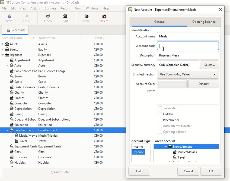230x181 pixels.
Task: Check the Tax related checkbox
Action: [160, 108]
